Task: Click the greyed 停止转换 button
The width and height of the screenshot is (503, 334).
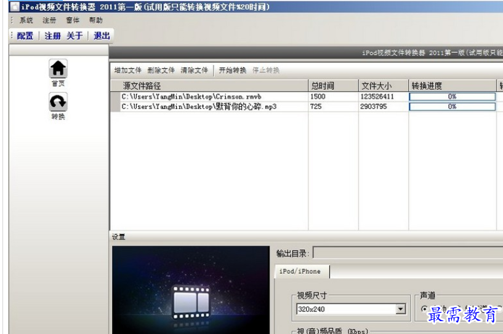Action: tap(265, 70)
